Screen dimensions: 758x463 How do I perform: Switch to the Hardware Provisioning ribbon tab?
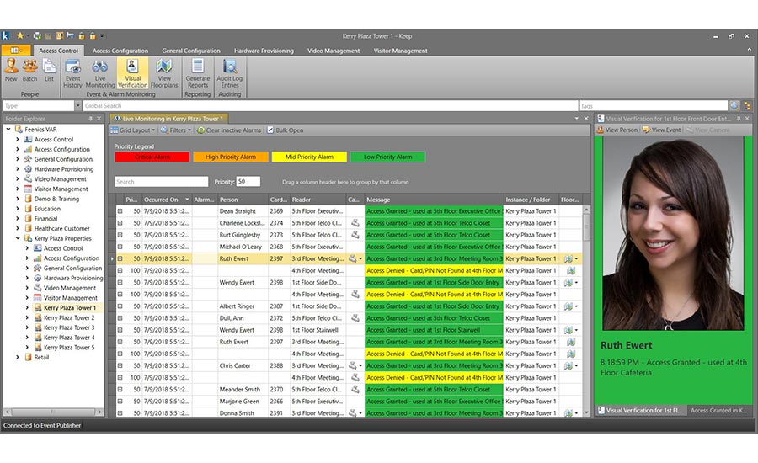[x=264, y=51]
